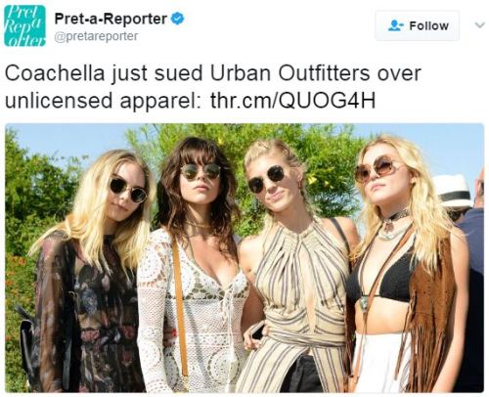Click the words "Urban Outfitters" in tweet
This screenshot has height=397, width=489.
(x=289, y=73)
